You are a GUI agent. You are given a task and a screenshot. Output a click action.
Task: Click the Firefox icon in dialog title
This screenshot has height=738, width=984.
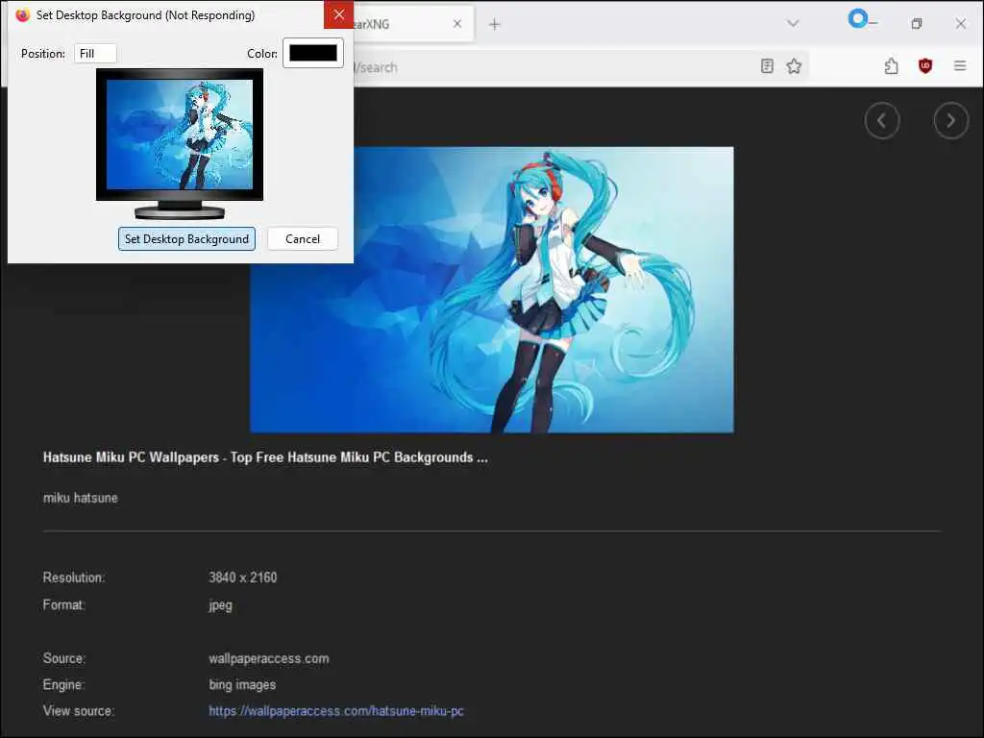coord(23,15)
